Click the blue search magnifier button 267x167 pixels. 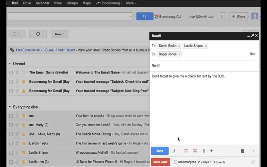tap(145, 16)
